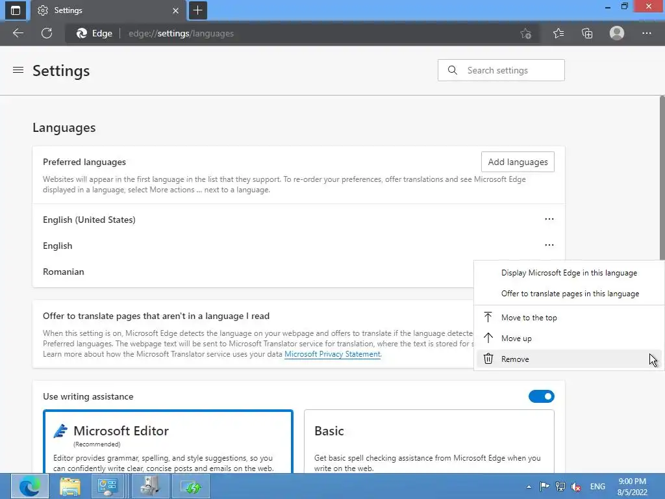Choose Offer to translate pages in this language
This screenshot has height=499, width=665.
coord(569,294)
